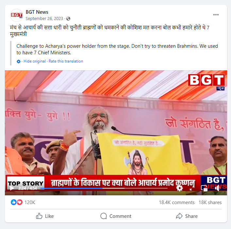Toggle picture-in-picture mini player
This screenshot has width=231, height=229.
coord(204,188)
